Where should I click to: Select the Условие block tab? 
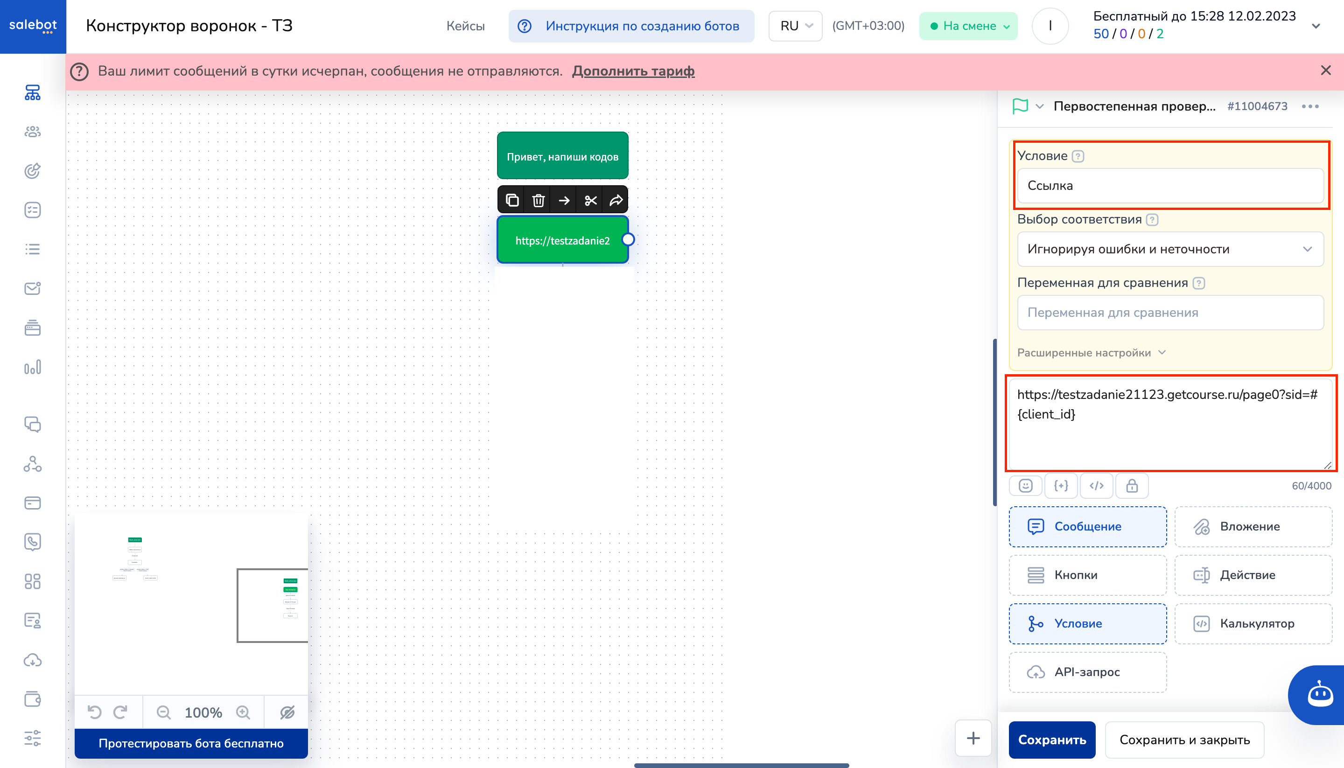(1088, 623)
